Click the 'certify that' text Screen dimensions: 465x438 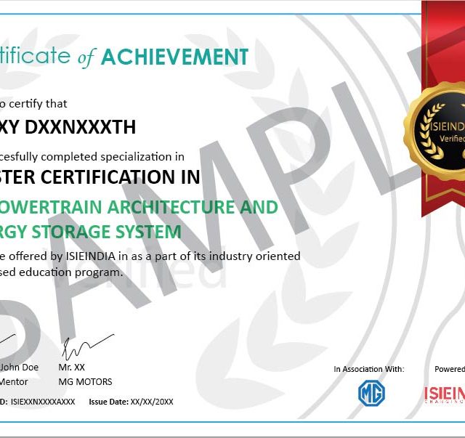38,104
